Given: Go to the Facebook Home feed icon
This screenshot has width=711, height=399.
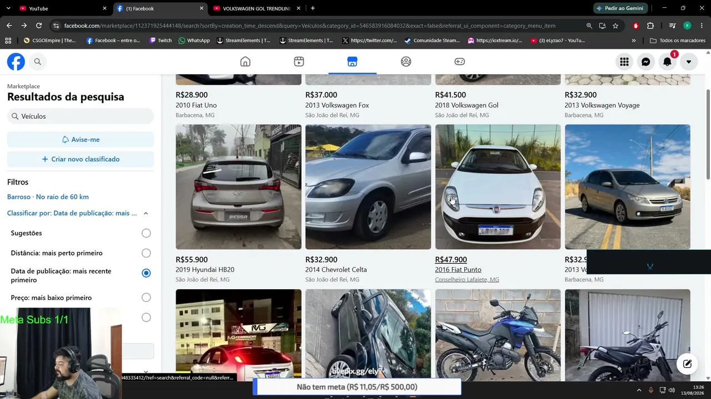Looking at the screenshot, I should (x=245, y=62).
